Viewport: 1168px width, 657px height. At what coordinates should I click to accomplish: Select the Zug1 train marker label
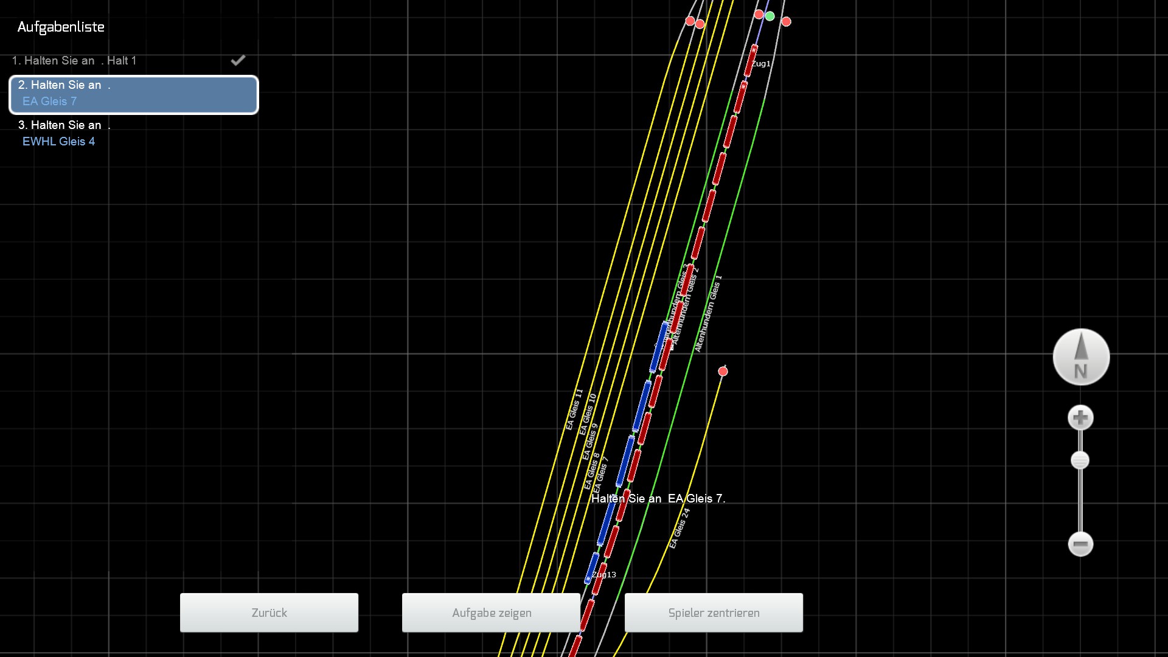pyautogui.click(x=761, y=63)
